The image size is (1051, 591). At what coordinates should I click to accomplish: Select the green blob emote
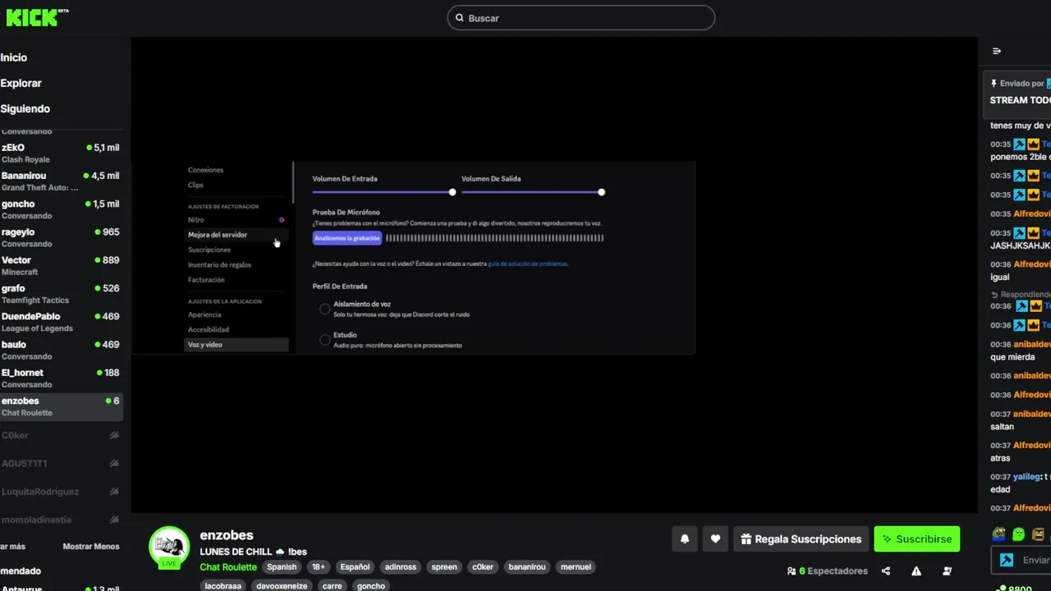[x=1018, y=534]
